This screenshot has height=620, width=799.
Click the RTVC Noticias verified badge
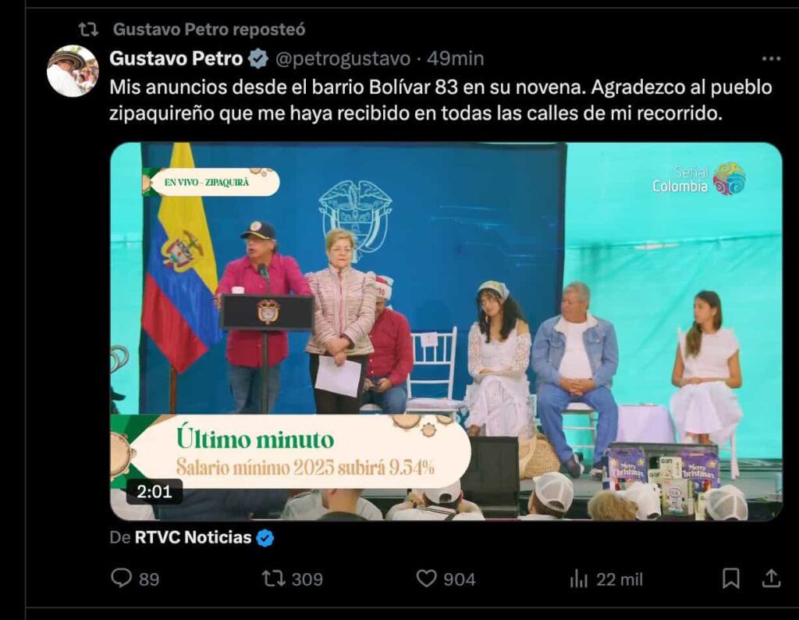265,538
